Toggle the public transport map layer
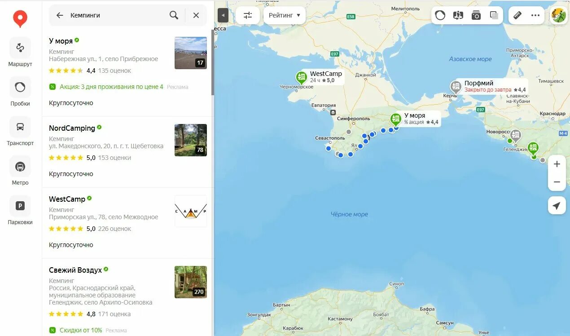Image resolution: width=570 pixels, height=336 pixels. coord(458,15)
